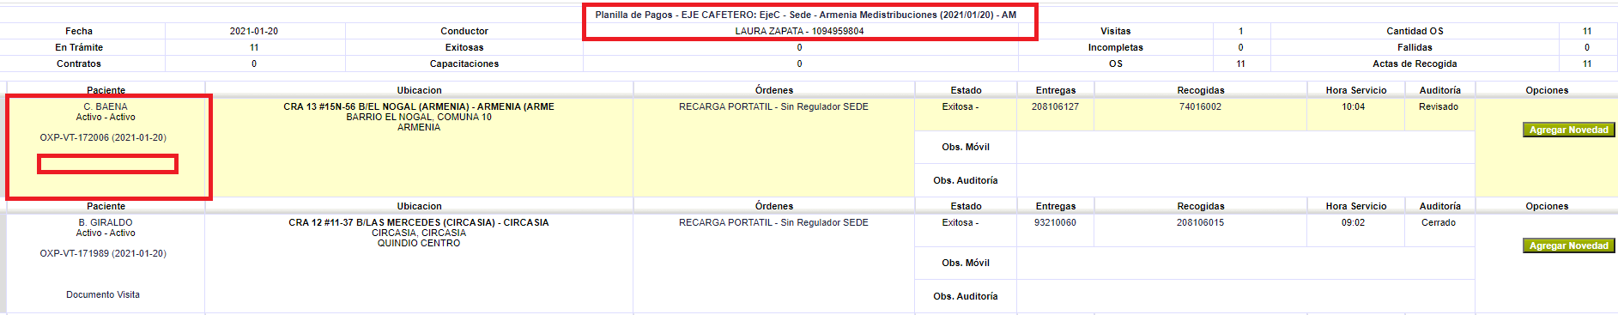
Task: Click the CRA 12 #11-37 Las Mercedes address
Action: (419, 222)
